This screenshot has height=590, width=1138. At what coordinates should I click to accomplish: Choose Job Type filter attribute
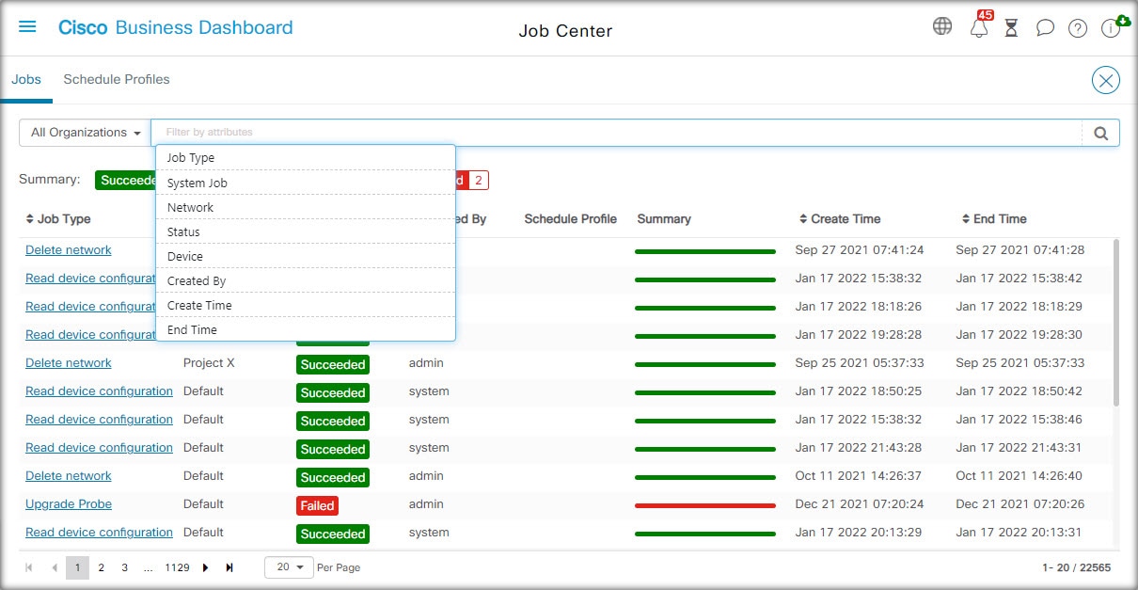[306, 158]
